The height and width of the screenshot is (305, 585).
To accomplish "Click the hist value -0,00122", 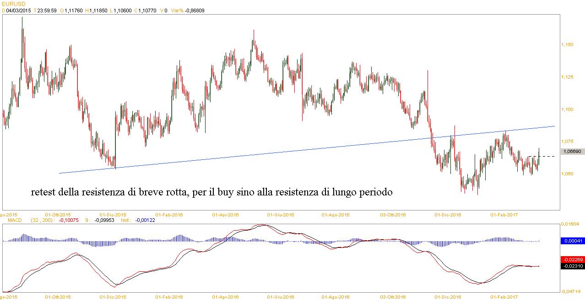I will tap(145, 220).
